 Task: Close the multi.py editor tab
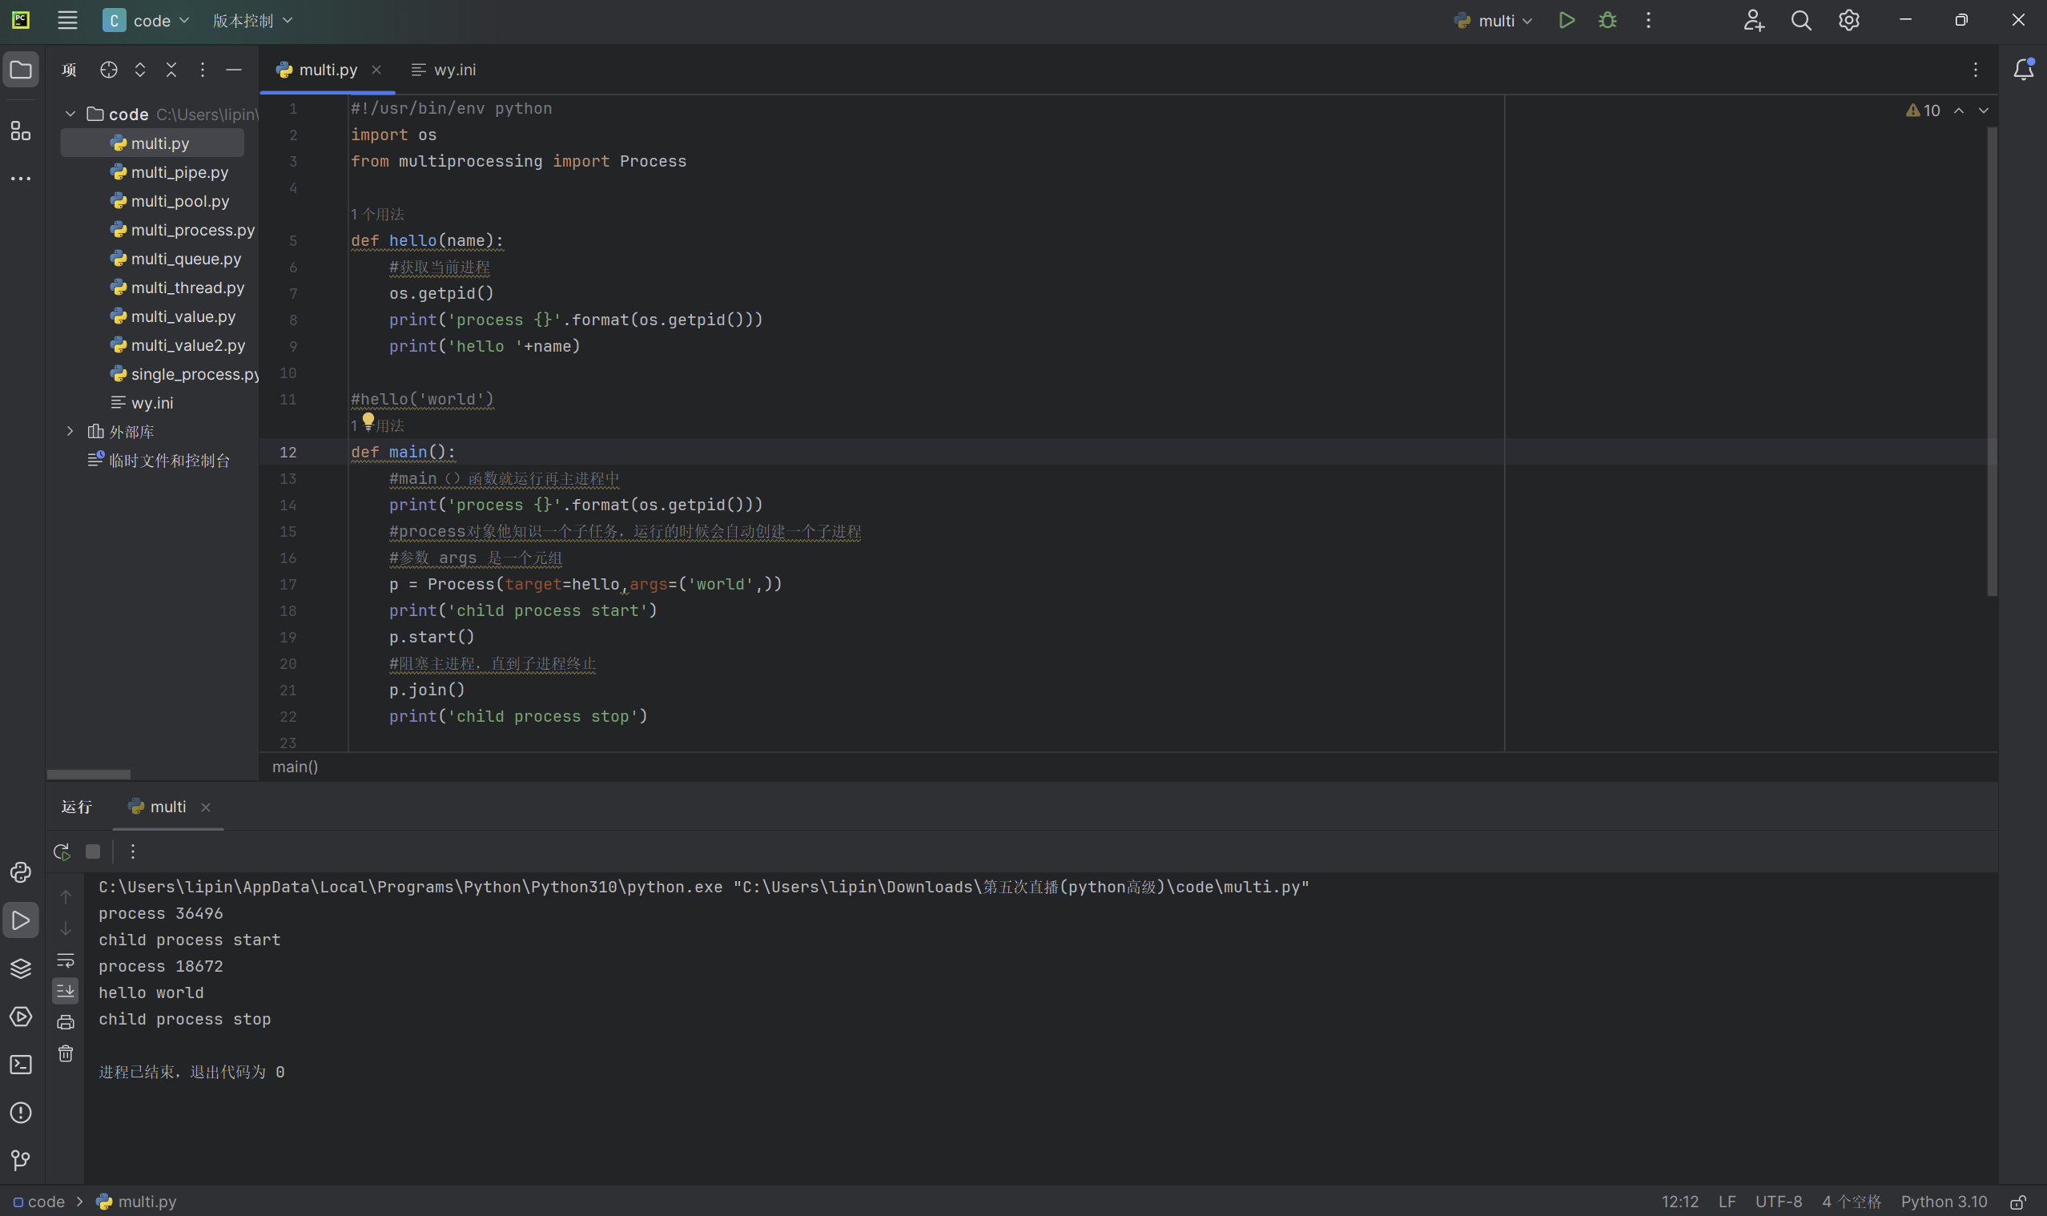click(x=376, y=70)
